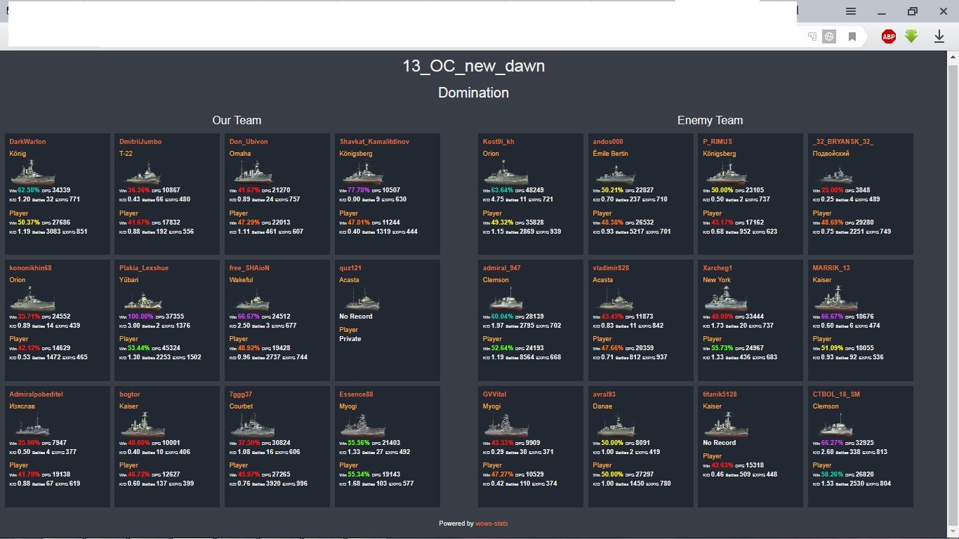
Task: Click quz121's 'Private' player status
Action: point(350,339)
